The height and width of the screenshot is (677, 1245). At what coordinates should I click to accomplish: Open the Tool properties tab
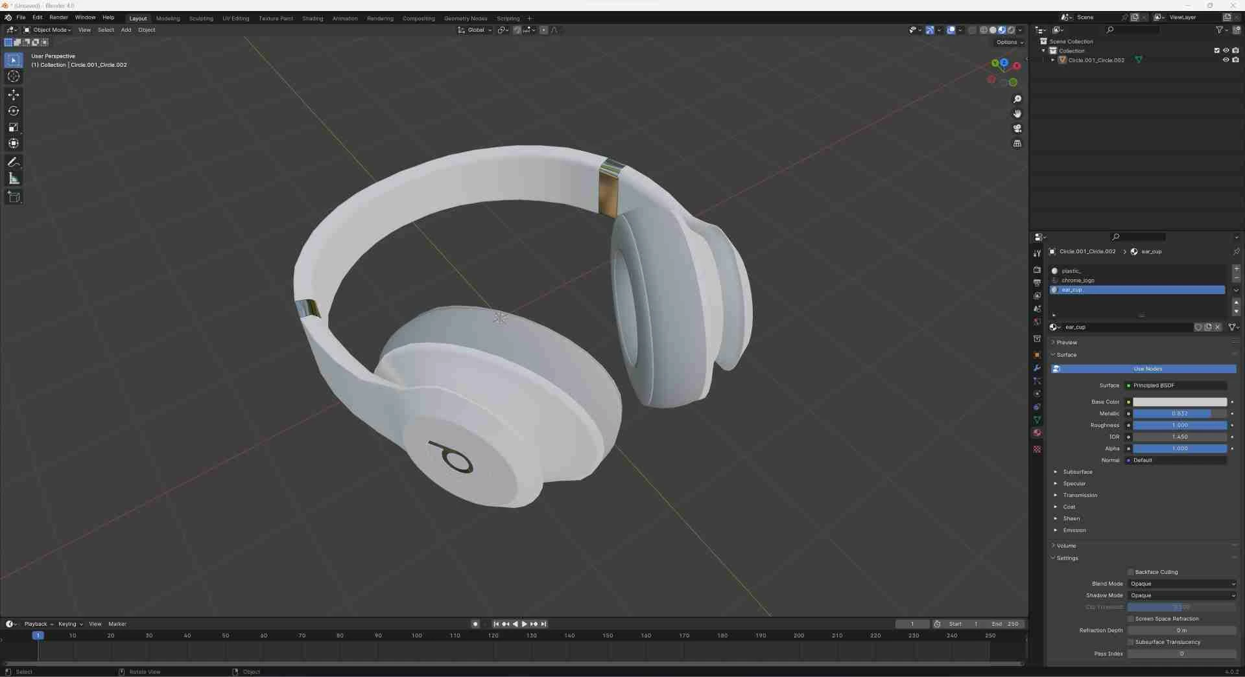1037,253
